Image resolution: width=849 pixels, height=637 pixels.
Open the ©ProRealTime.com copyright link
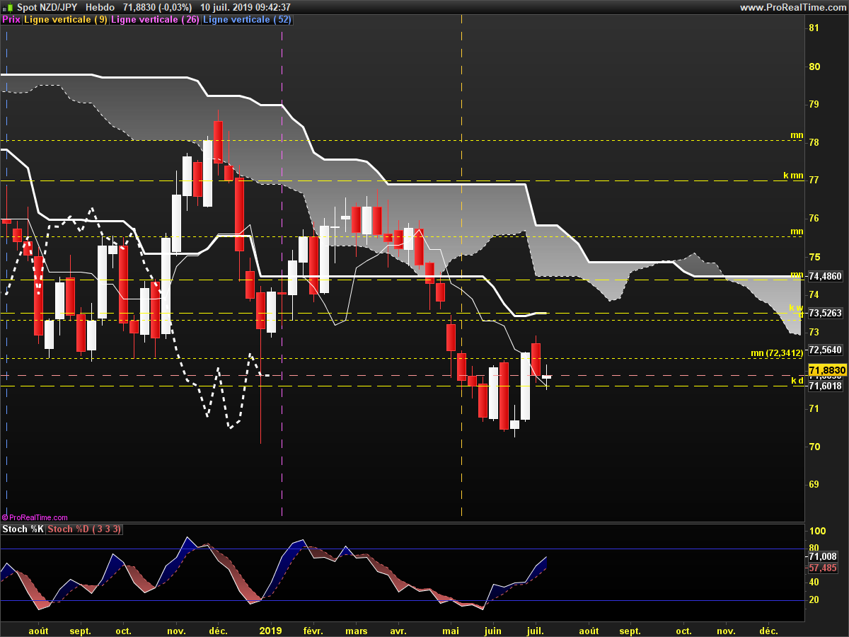[35, 518]
